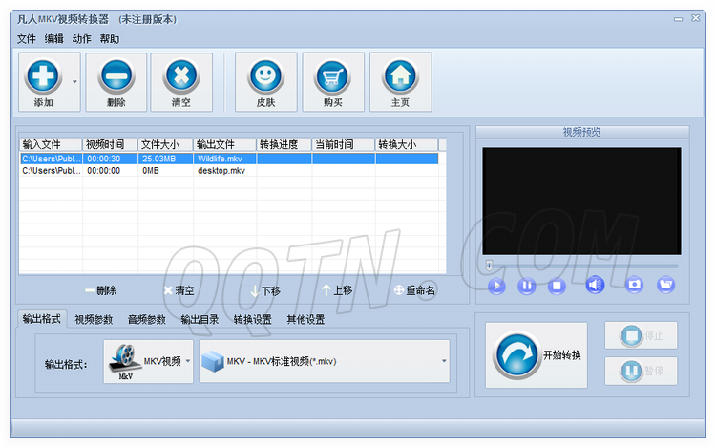
Task: Open the MKV视频 format category dropdown
Action: coord(148,362)
